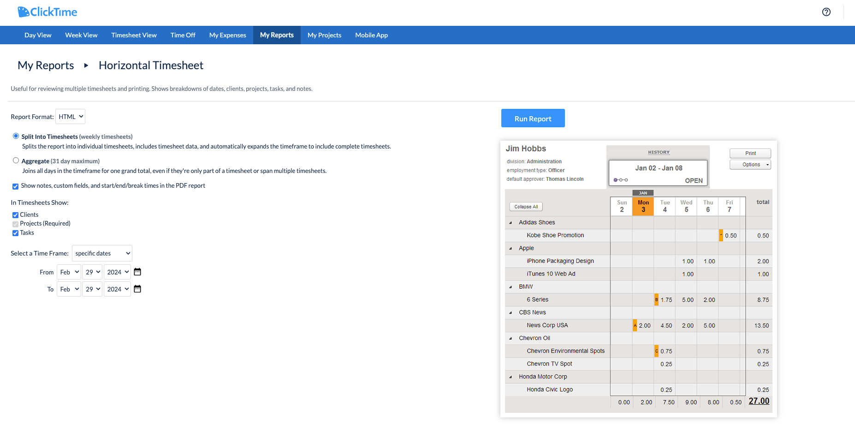Viewport: 855px width, 434px height.
Task: Click the B note marker on the 6 Series row
Action: (656, 299)
